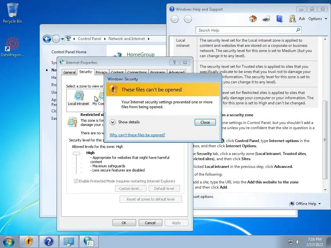This screenshot has height=248, width=331.
Task: Open Browse Help book icon
Action: coord(280,19)
